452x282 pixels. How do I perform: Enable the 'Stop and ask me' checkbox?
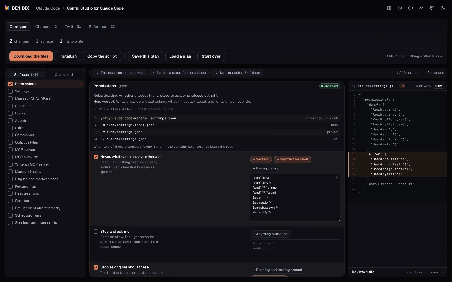[x=96, y=232]
